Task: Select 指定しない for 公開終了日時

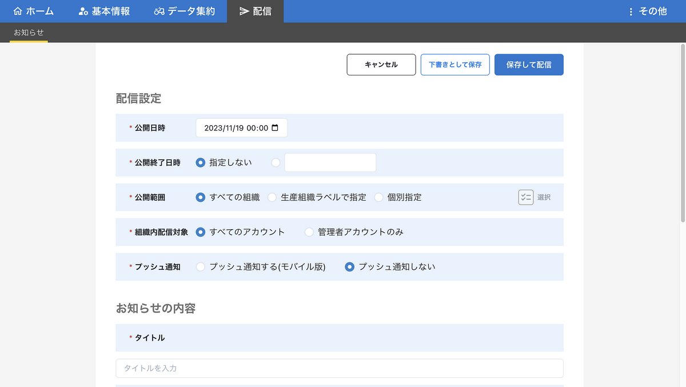Action: [x=201, y=162]
